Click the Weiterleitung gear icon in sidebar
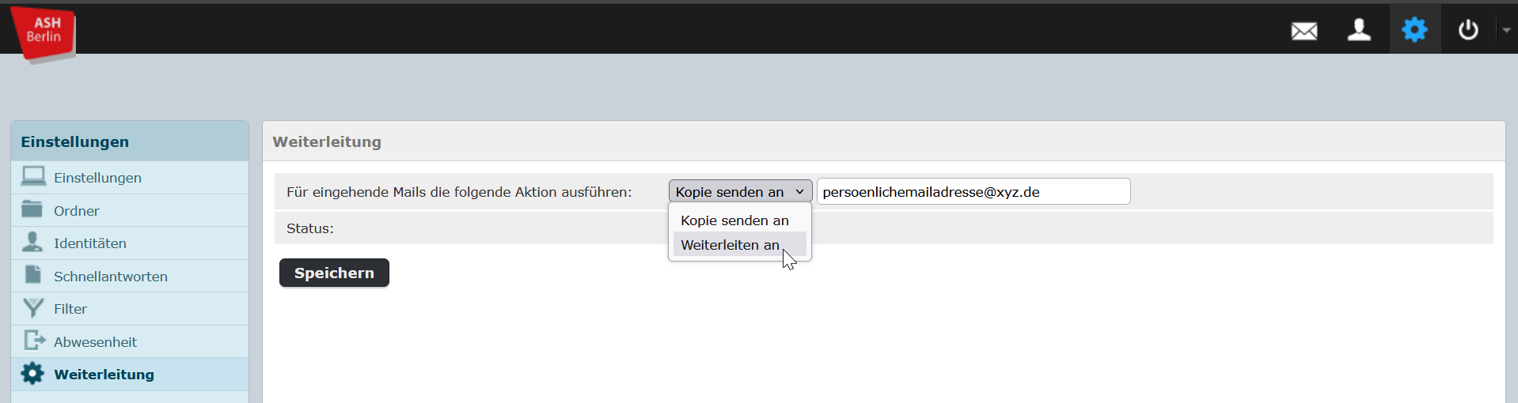Image resolution: width=1518 pixels, height=403 pixels. [32, 374]
